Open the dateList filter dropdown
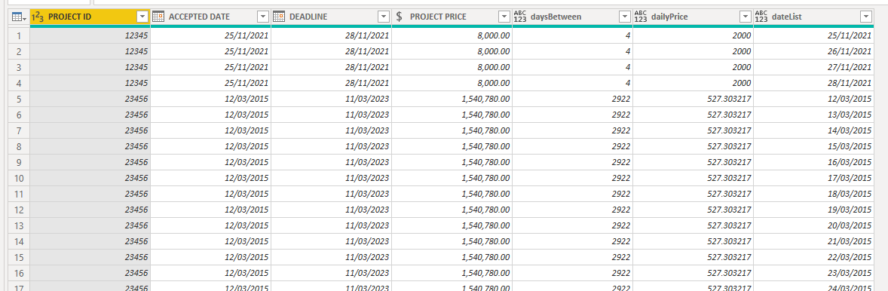Viewport: 888px width, 291px height. (x=866, y=17)
